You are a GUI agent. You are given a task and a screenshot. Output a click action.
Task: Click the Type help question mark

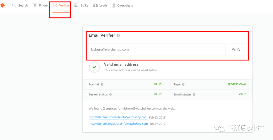pos(183,84)
